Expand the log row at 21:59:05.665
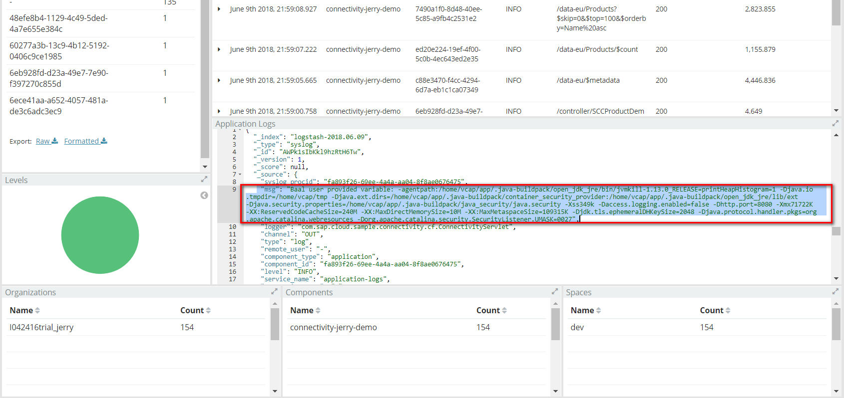 point(219,80)
